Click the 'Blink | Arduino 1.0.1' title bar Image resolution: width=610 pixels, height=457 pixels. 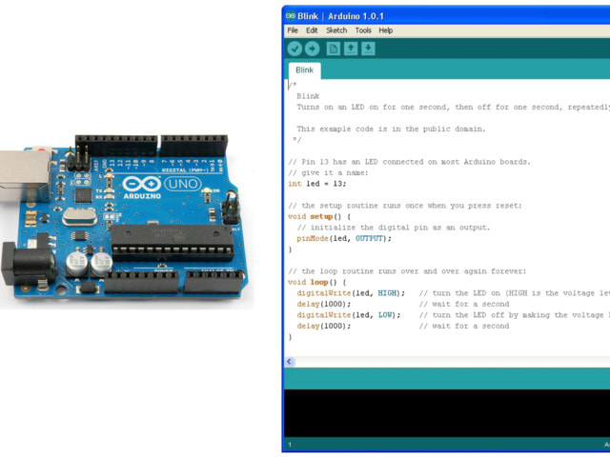(447, 16)
